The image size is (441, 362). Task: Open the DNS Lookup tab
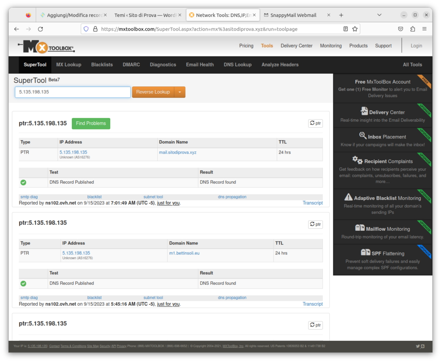[238, 65]
